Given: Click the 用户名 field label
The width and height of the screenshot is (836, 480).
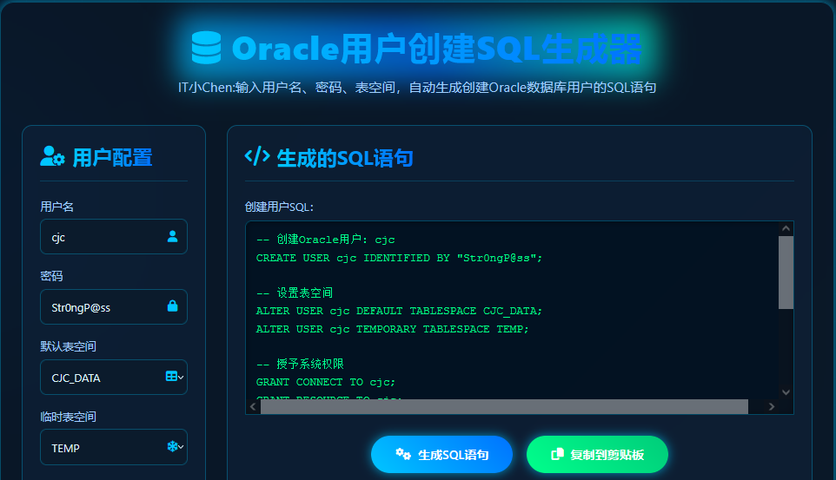Looking at the screenshot, I should click(x=57, y=207).
